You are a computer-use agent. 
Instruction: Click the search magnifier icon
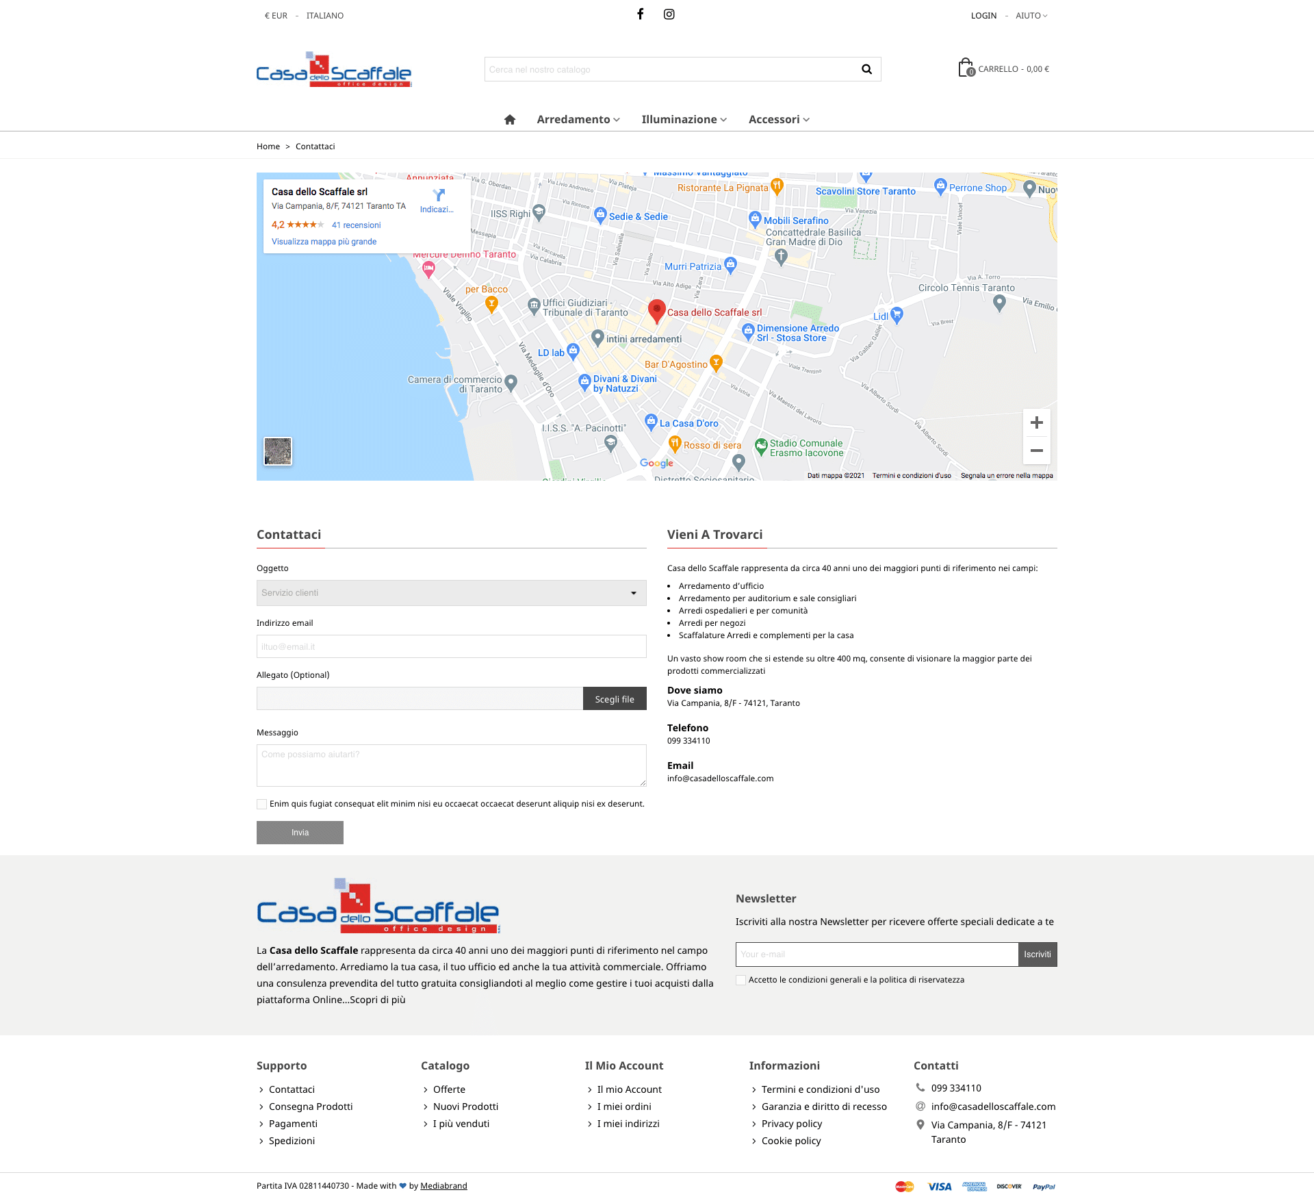click(x=866, y=69)
